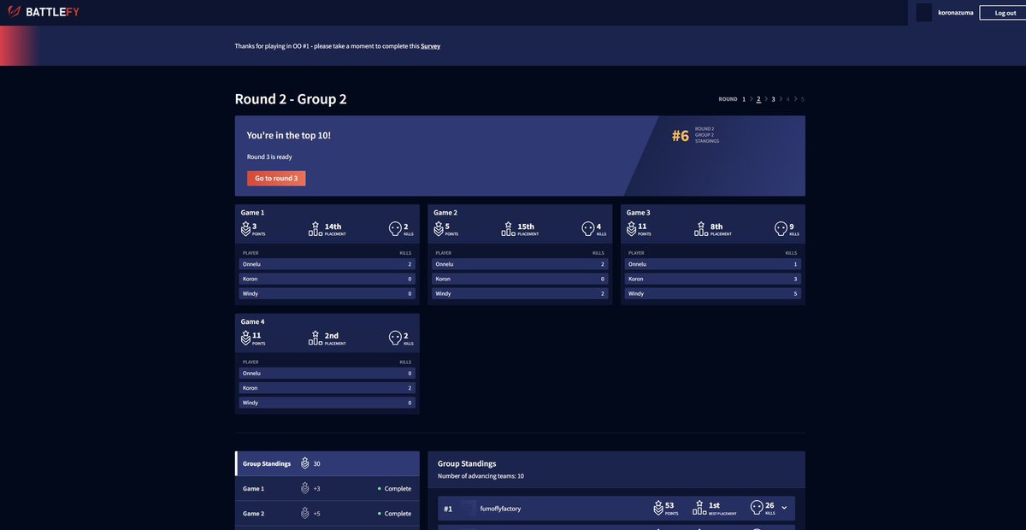This screenshot has height=530, width=1026.
Task: Select round 4 in pagination
Action: pos(787,99)
